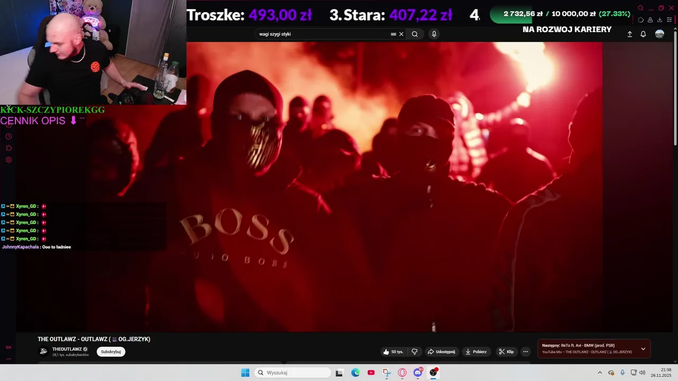The image size is (678, 381).
Task: Open the sidebar settings gear icon
Action: coord(8,160)
